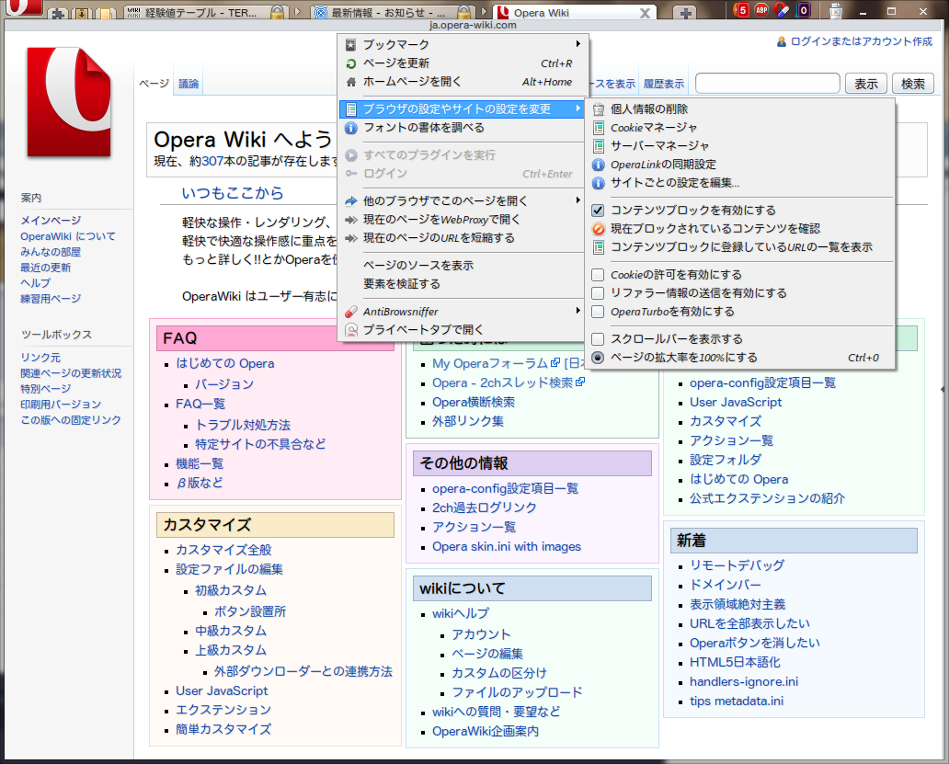Click the arrow icon for 他のブラウザでこのページを開く
Image resolution: width=949 pixels, height=764 pixels.
(351, 200)
